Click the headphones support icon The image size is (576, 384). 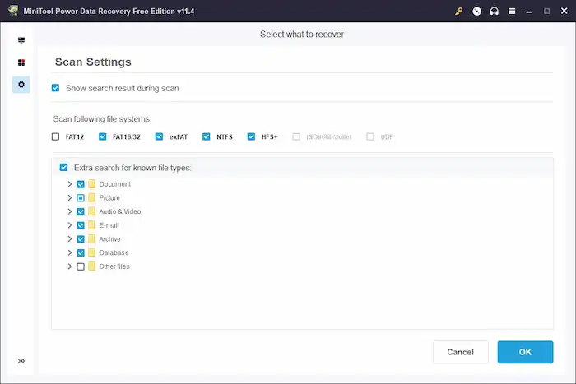494,12
